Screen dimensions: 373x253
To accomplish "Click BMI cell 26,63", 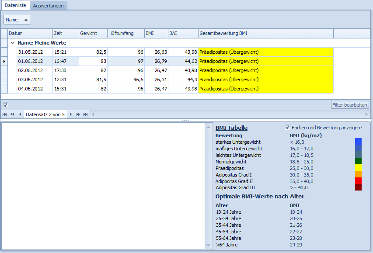I will (x=156, y=52).
